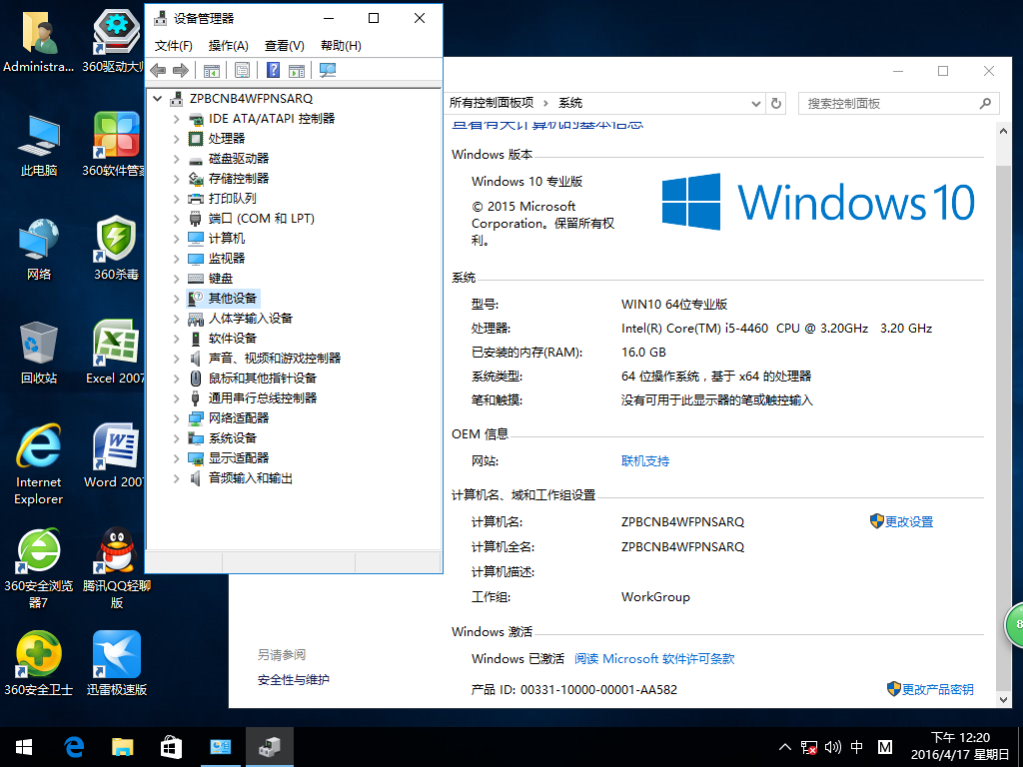Viewport: 1023px width, 767px height.
Task: Open properties using the toolbar properties icon
Action: (x=243, y=70)
